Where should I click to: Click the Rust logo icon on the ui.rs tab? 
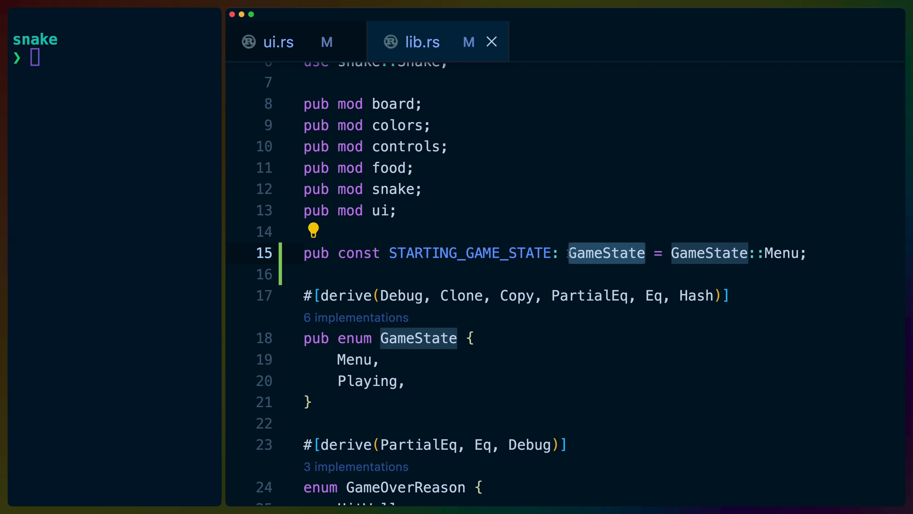250,41
